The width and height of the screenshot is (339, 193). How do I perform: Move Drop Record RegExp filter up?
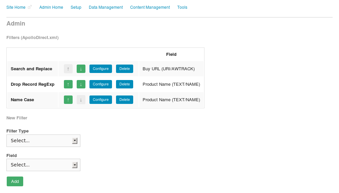click(68, 84)
